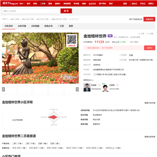
Task: Expand 推荐经纪人 arrow link
Action: [x=89, y=80]
